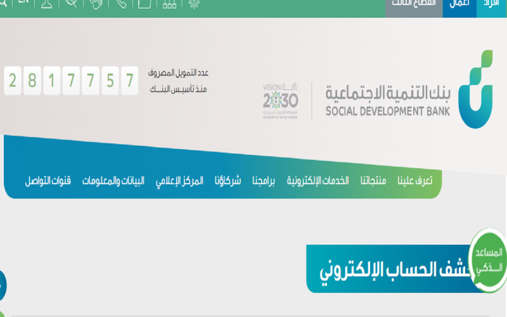Click the counter digit 1

[x=52, y=81]
